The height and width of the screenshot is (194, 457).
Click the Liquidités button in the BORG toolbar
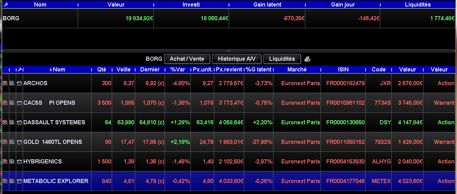tap(282, 59)
